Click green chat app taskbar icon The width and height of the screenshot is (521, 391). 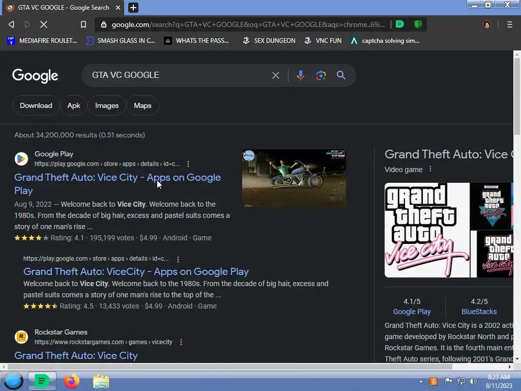pyautogui.click(x=42, y=381)
